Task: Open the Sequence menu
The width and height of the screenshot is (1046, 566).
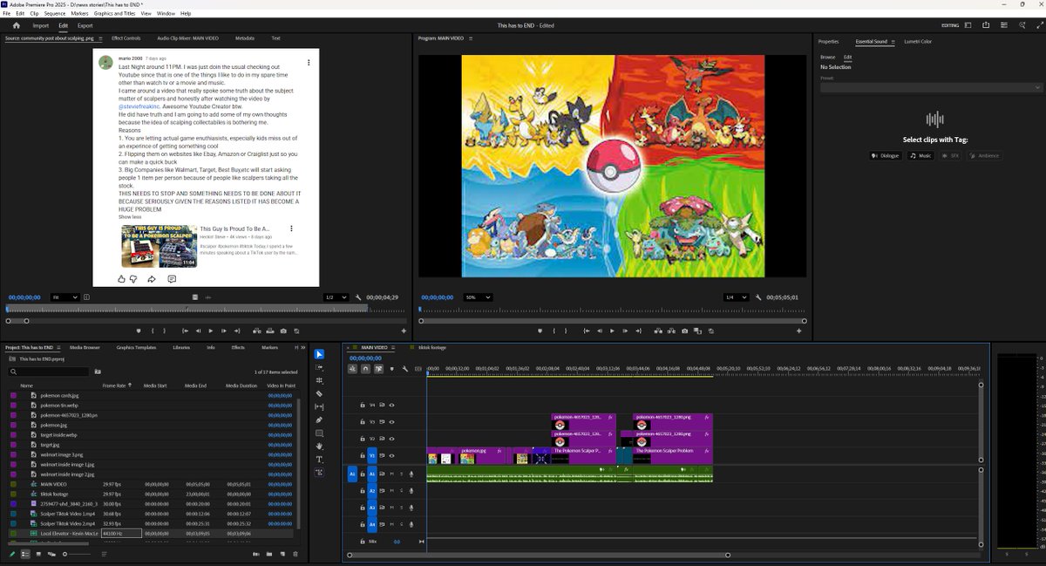Action: coord(54,14)
